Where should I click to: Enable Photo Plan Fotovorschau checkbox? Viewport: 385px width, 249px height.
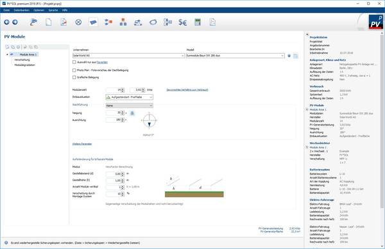74,70
